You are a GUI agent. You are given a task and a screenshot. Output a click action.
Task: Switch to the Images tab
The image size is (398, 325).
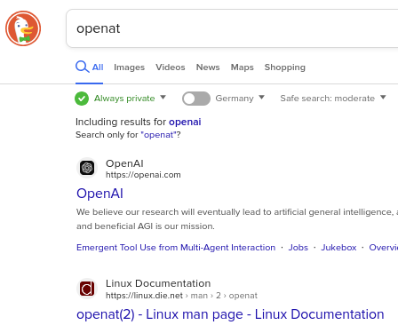pos(129,67)
